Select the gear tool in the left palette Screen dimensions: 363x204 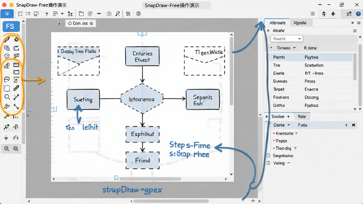pos(16,40)
